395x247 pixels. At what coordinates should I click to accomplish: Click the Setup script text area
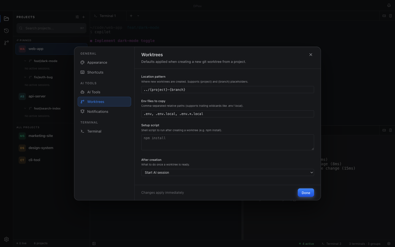pos(227,142)
